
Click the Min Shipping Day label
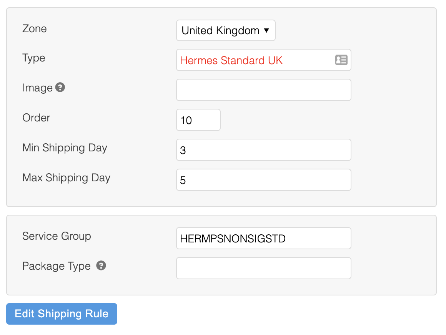[65, 148]
